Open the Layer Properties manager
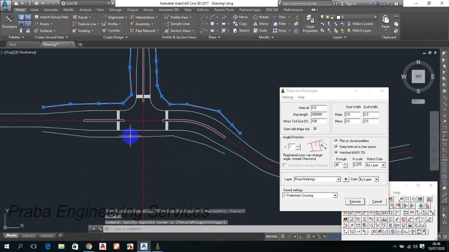449x252 pixels. (x=310, y=24)
